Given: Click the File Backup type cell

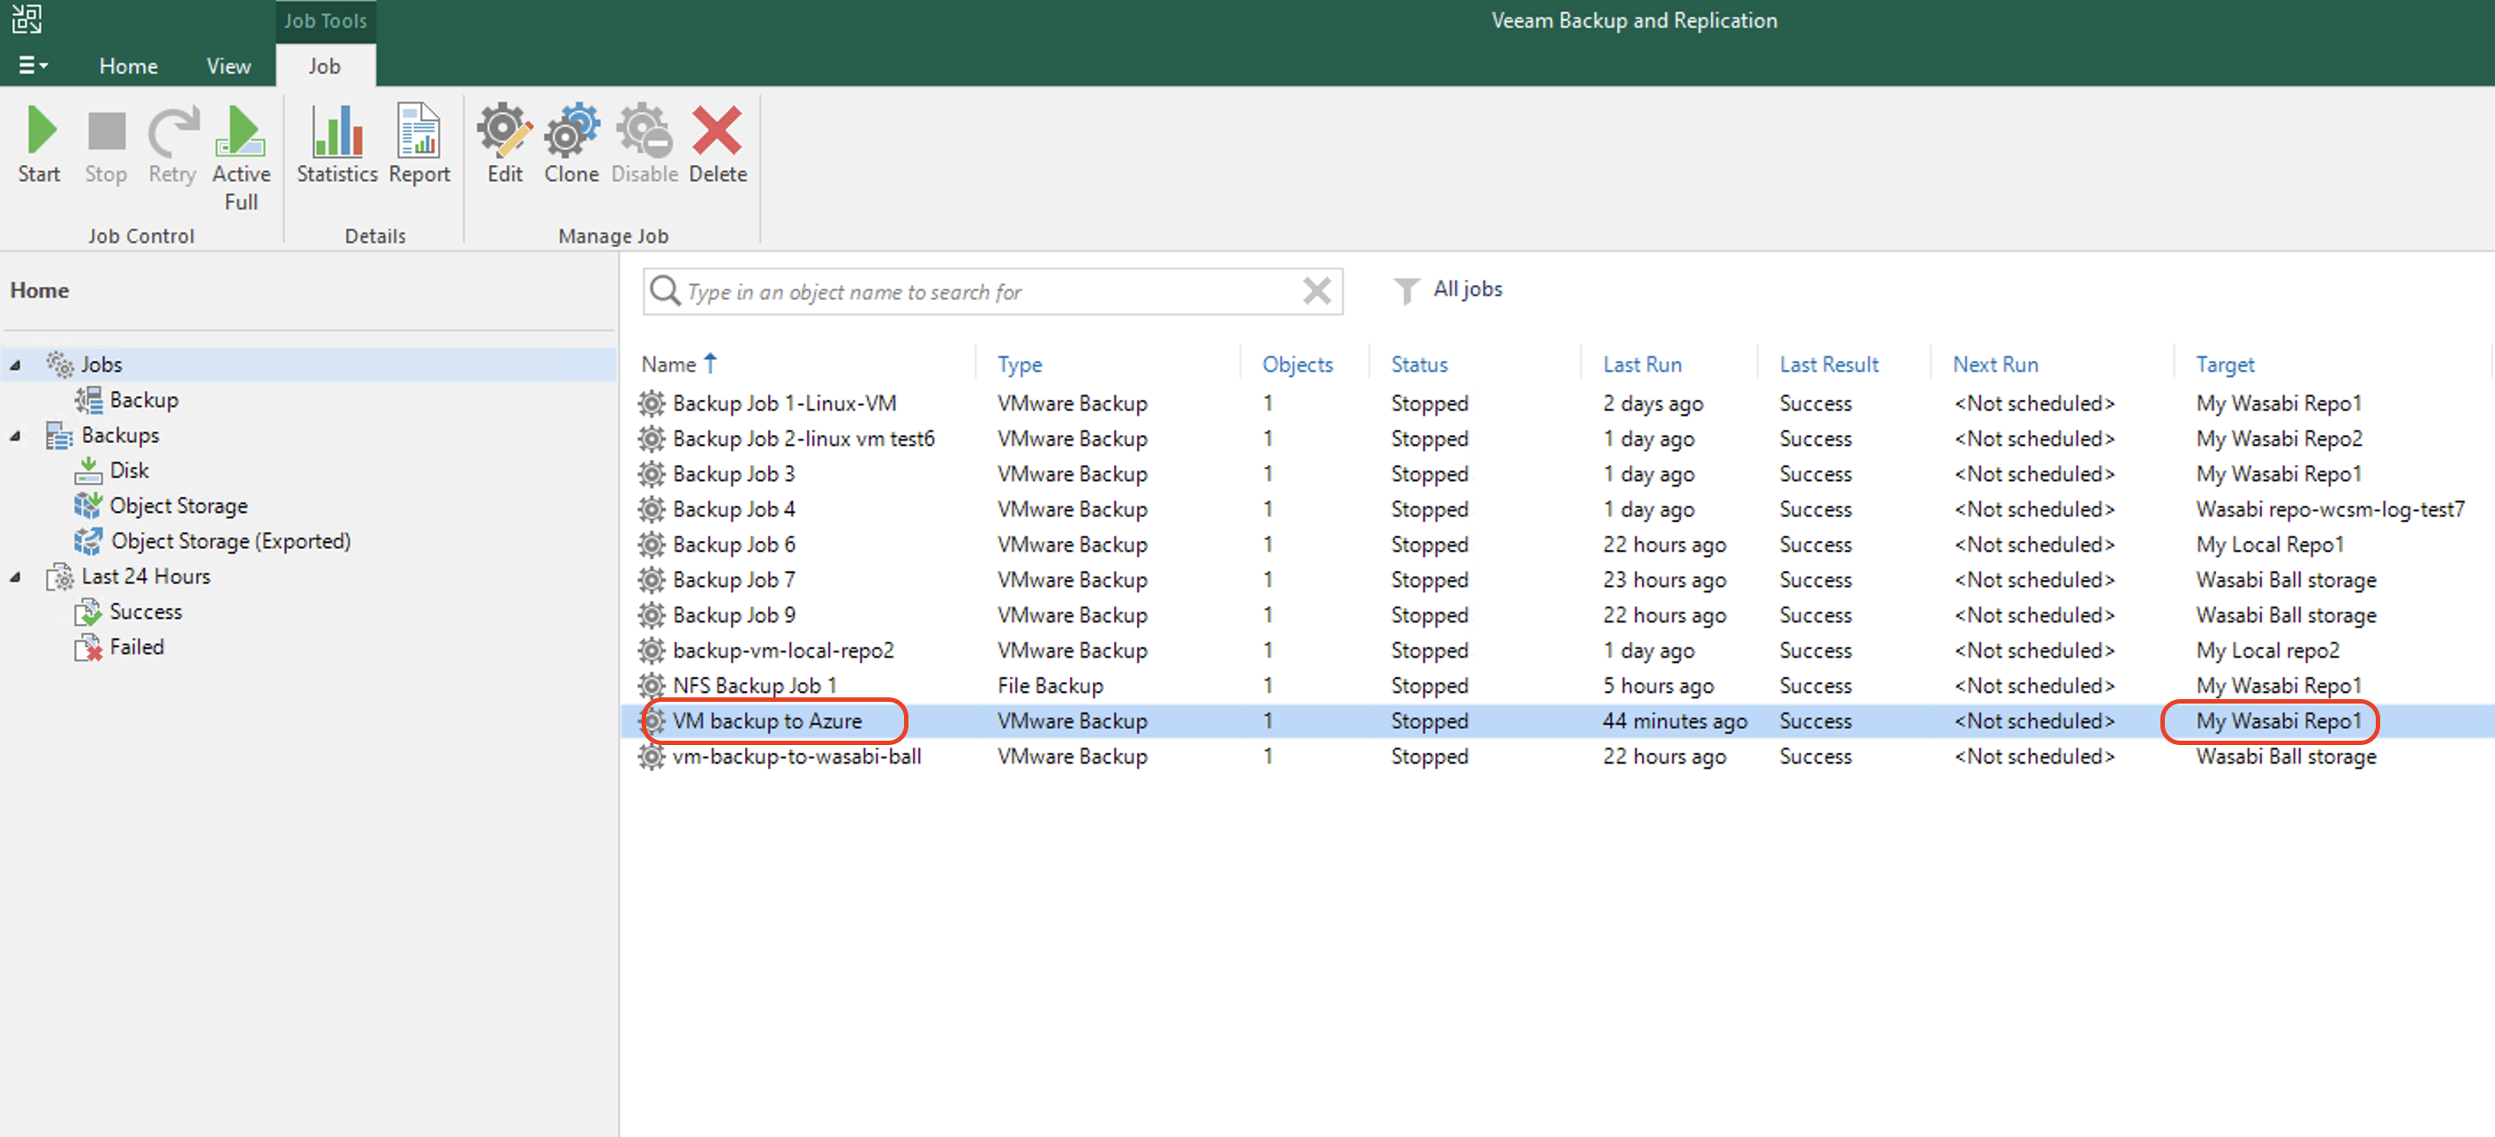Looking at the screenshot, I should tap(1050, 686).
